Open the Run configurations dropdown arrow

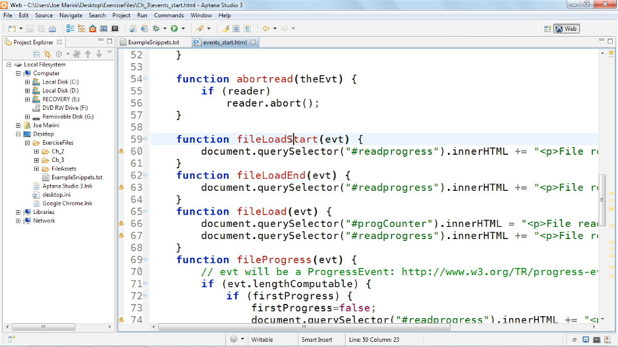[183, 29]
